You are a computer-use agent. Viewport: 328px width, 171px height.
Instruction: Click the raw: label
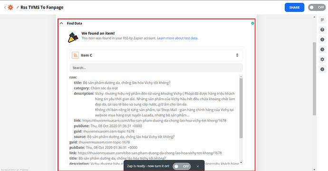(73, 77)
